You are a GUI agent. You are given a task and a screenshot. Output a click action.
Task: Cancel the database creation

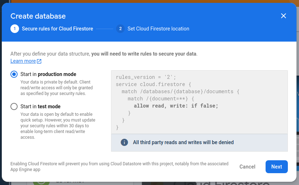point(247,167)
